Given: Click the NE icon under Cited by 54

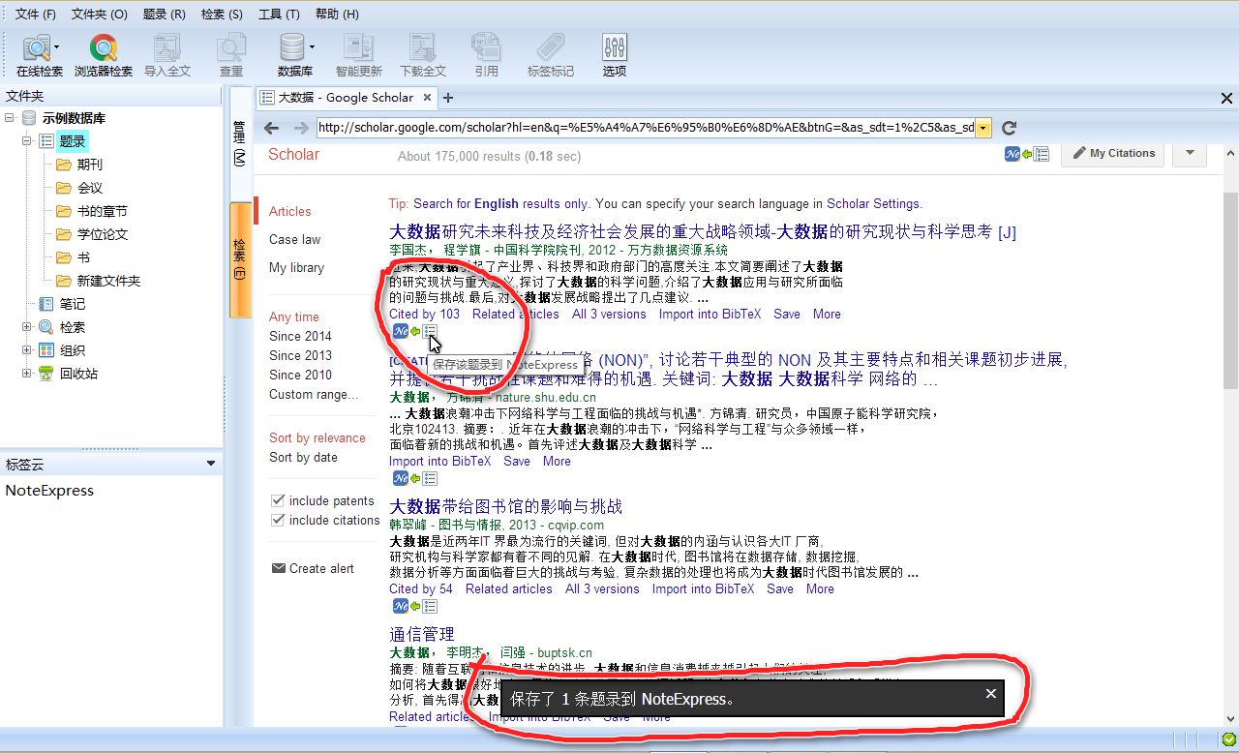Looking at the screenshot, I should (401, 606).
